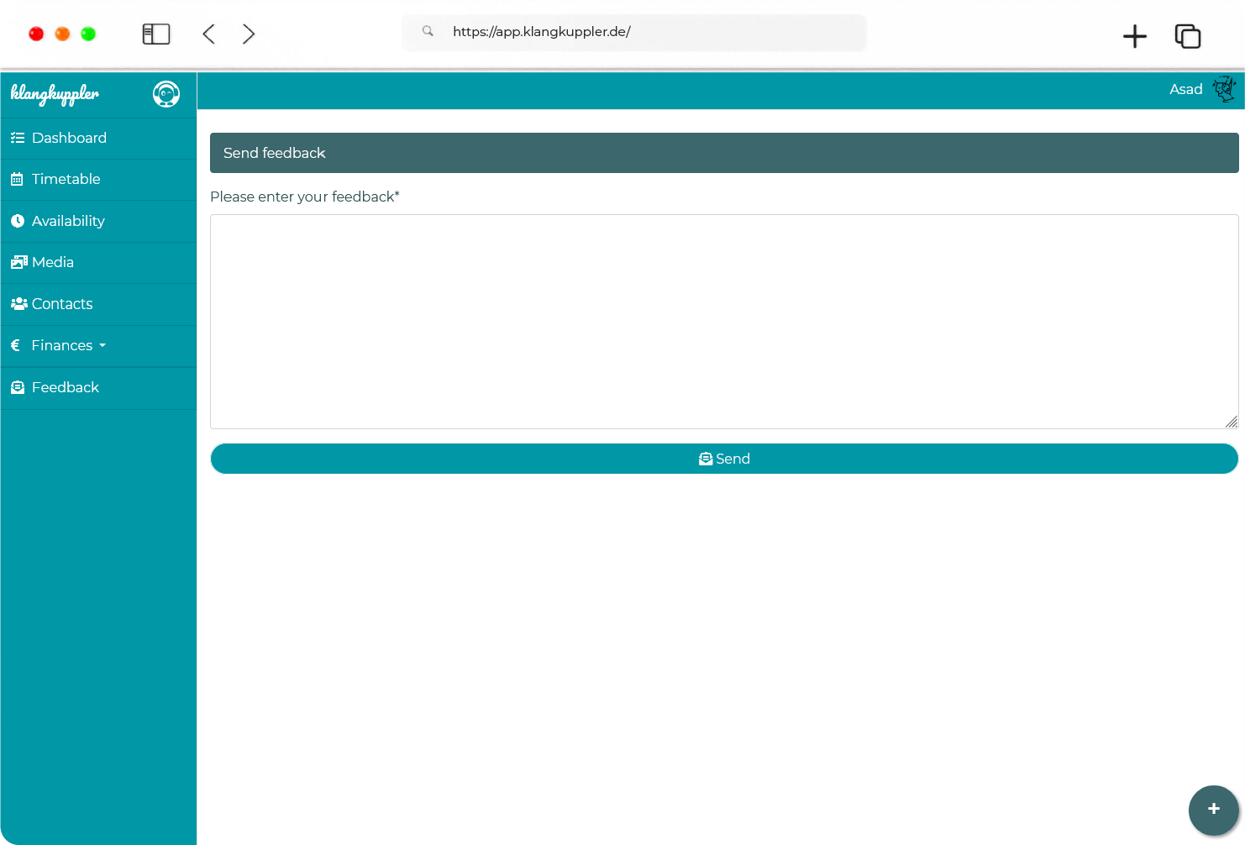The height and width of the screenshot is (845, 1245).
Task: Show all tabs overview icon
Action: pos(1187,36)
